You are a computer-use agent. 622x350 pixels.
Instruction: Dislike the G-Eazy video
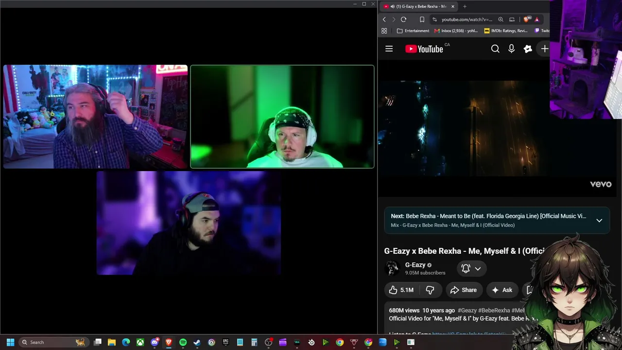(x=430, y=290)
